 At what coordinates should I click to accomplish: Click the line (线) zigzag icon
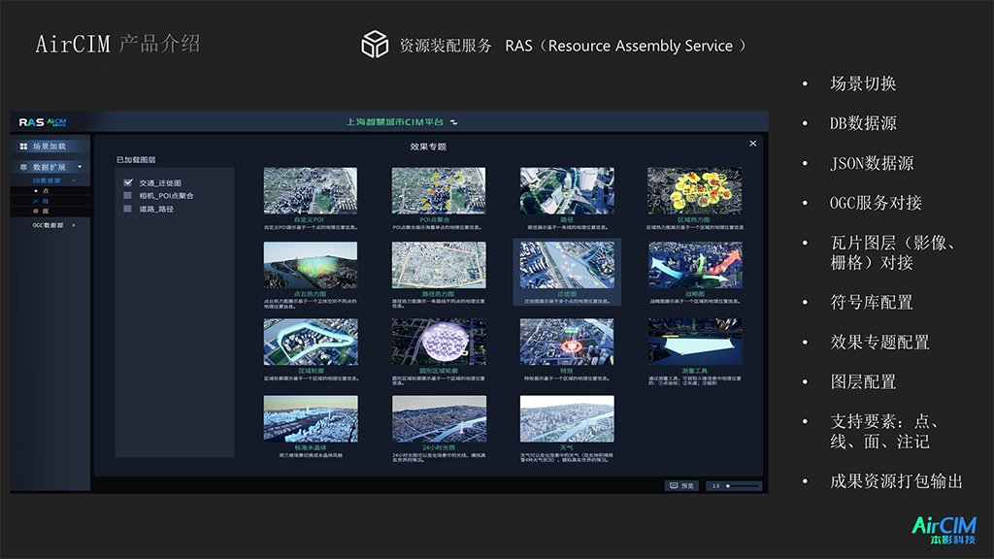pyautogui.click(x=36, y=201)
